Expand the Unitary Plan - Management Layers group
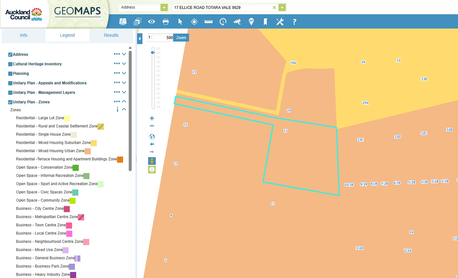The height and width of the screenshot is (278, 458). (x=124, y=92)
